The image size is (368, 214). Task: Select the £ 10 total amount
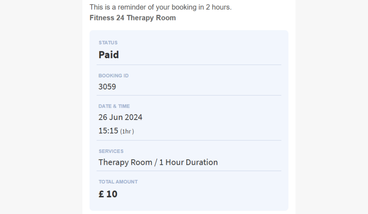(x=108, y=194)
